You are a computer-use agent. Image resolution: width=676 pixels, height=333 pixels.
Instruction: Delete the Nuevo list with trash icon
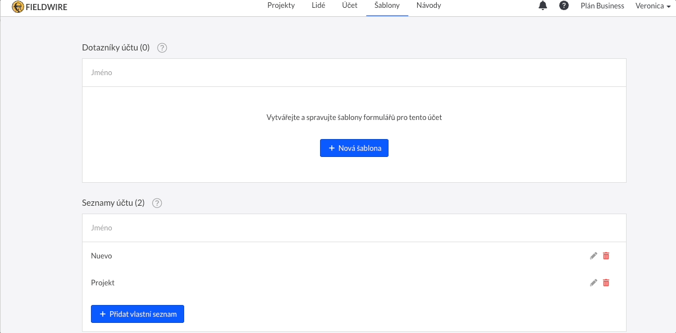coord(606,256)
